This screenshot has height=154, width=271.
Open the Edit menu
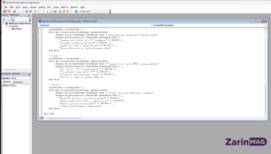click(x=12, y=7)
